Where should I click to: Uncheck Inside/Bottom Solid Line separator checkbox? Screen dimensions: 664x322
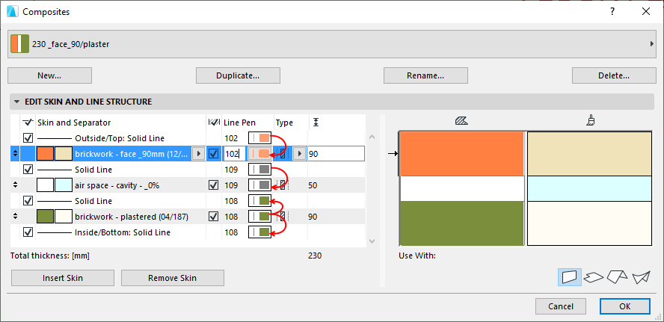coord(28,232)
